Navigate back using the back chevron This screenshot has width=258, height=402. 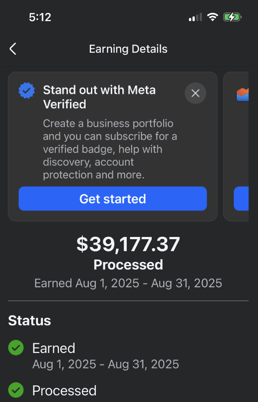click(x=12, y=49)
